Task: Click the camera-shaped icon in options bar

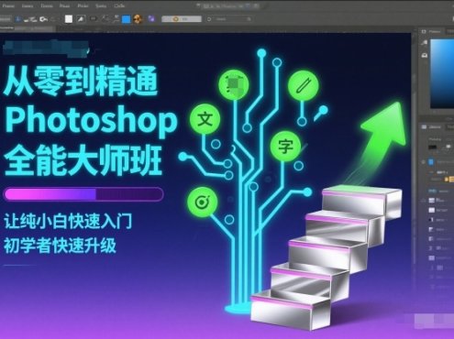Action: [43, 19]
